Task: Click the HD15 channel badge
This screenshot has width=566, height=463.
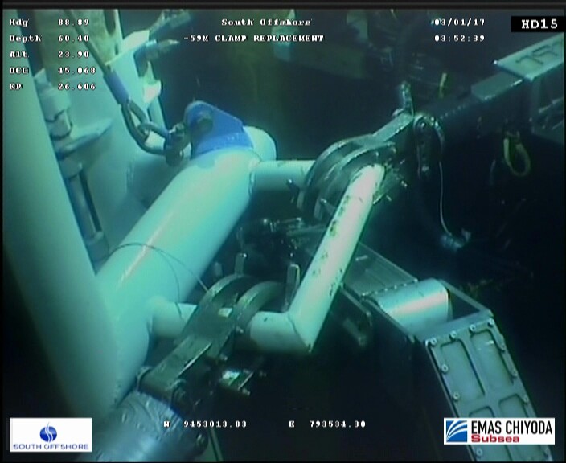Action: tap(538, 24)
